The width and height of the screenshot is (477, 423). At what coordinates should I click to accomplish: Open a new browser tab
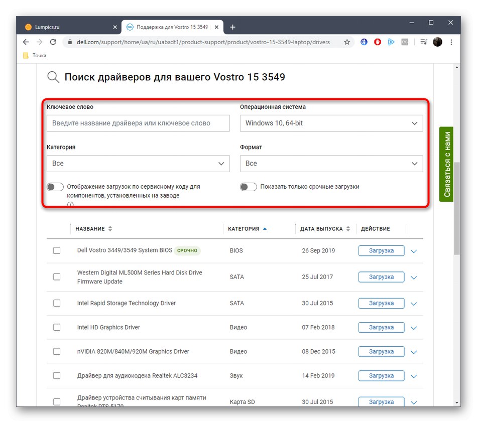tap(232, 27)
